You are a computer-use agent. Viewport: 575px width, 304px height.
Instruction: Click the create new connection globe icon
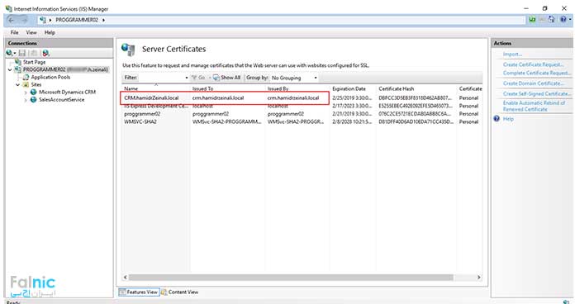(x=9, y=53)
